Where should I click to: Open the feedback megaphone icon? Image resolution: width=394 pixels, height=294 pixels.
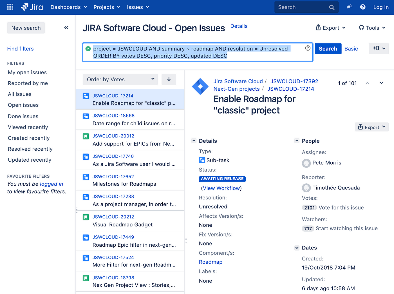(349, 7)
